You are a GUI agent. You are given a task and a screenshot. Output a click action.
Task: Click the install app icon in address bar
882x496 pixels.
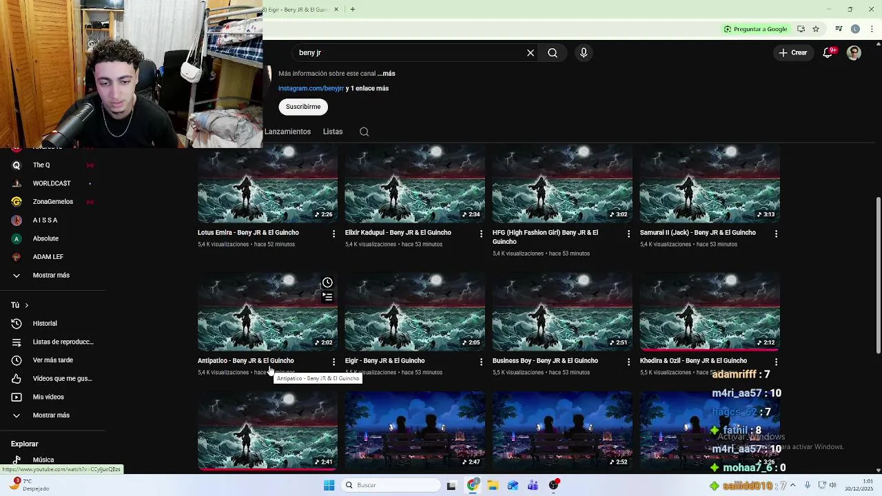coord(801,29)
